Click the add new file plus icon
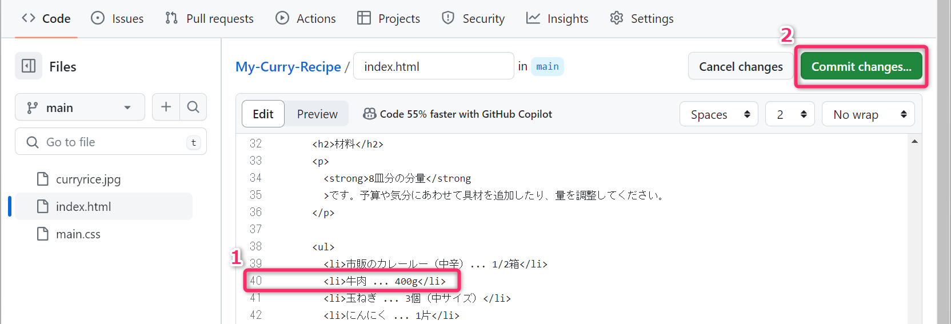The image size is (951, 324). click(x=166, y=107)
